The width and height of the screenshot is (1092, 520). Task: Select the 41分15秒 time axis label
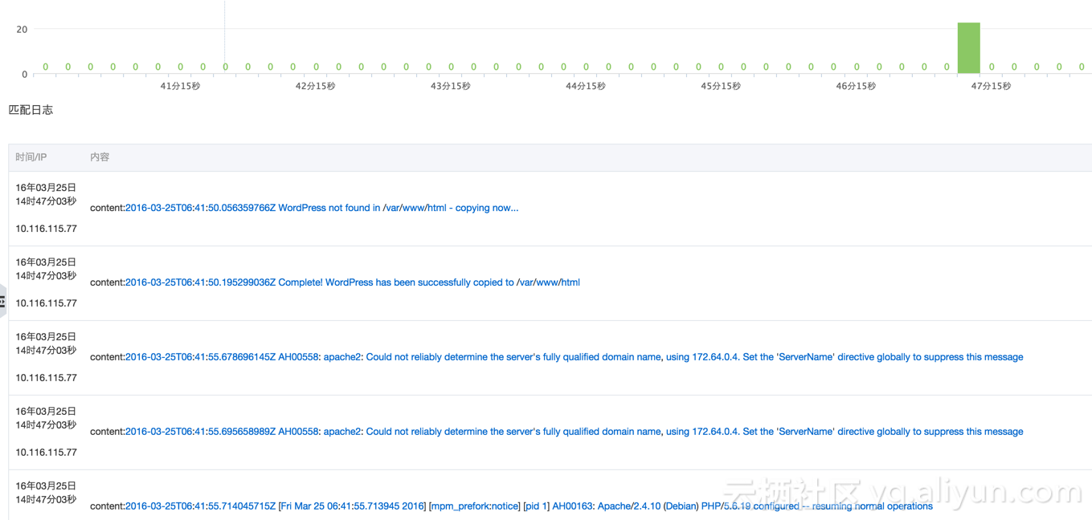tap(180, 86)
